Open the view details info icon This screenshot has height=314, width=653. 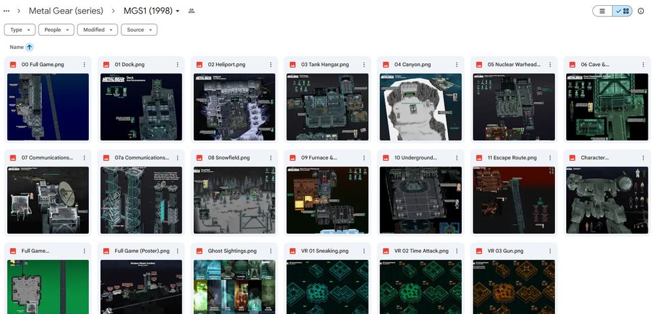coord(641,11)
